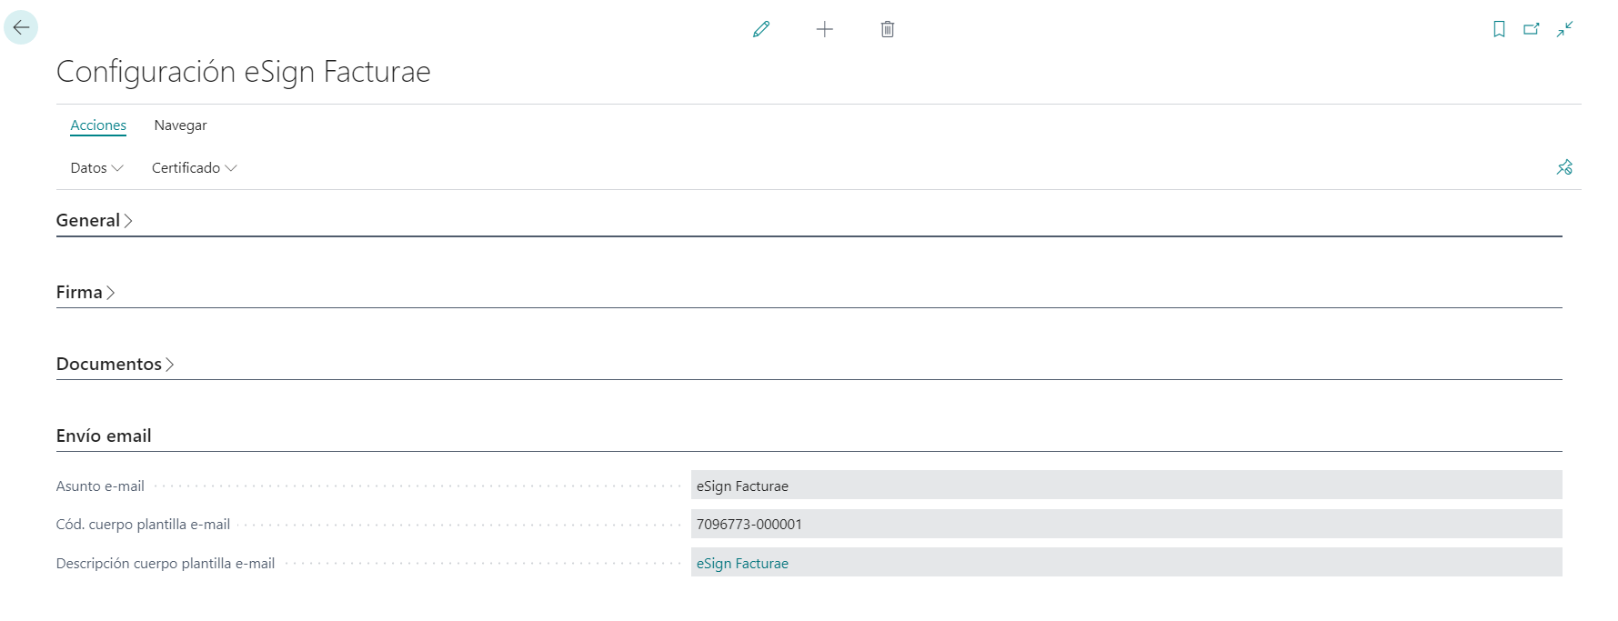Pin the action bar icon

1564,167
